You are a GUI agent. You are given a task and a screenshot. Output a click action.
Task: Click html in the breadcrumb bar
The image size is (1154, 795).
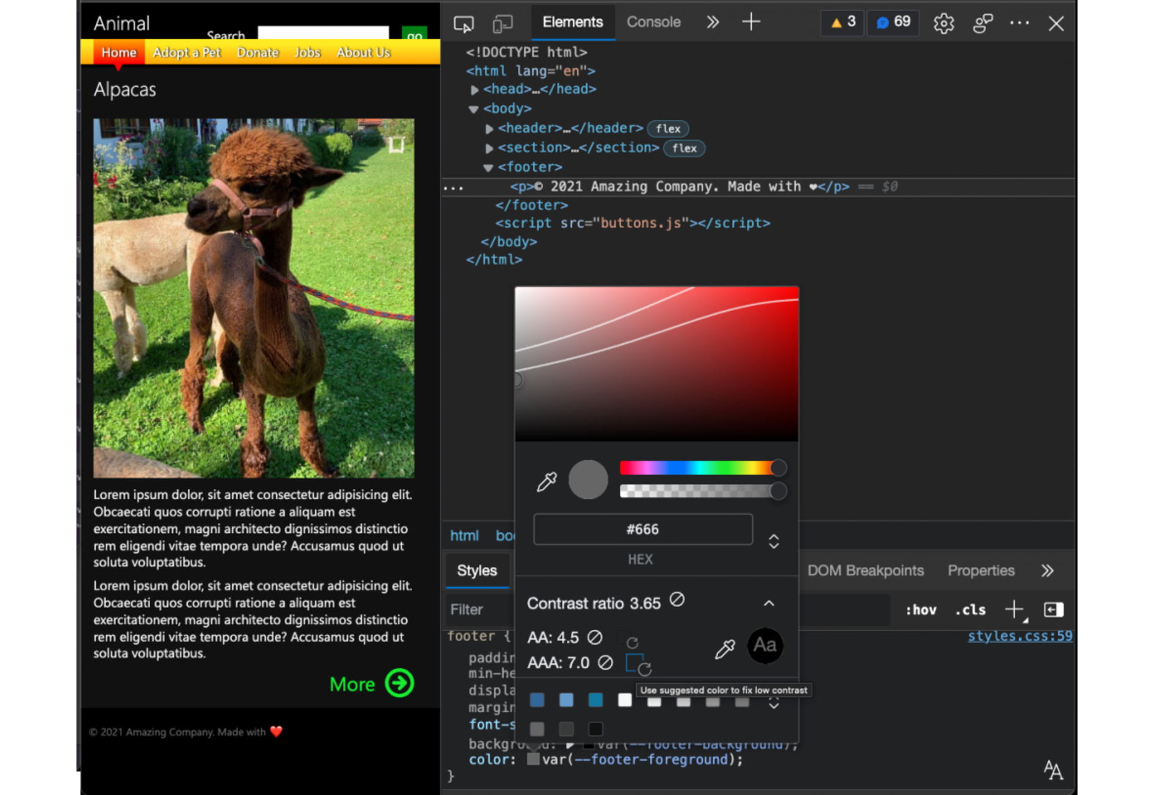point(464,535)
